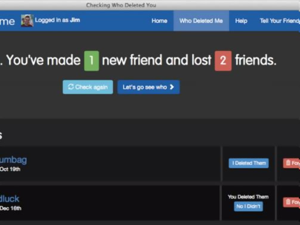This screenshot has width=300, height=225.
Task: Click the red lost friends count badge
Action: click(x=223, y=61)
